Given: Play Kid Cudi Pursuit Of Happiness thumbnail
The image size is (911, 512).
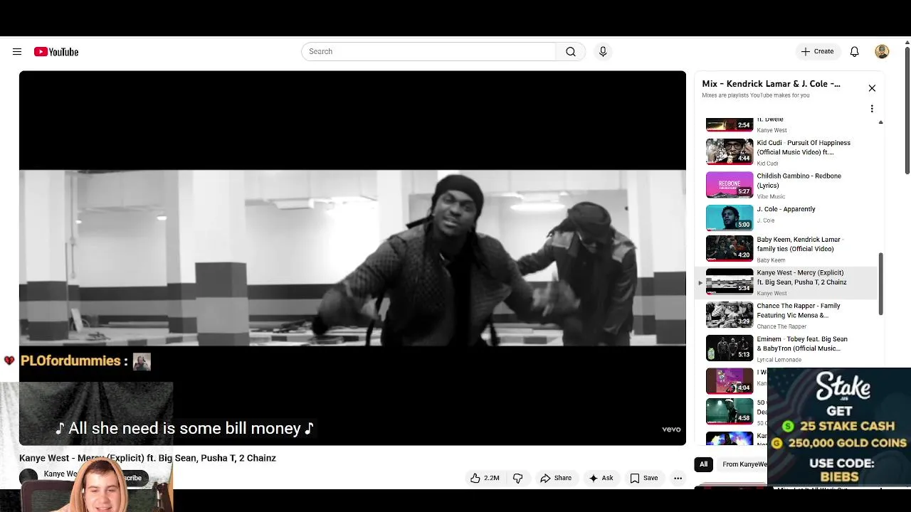Looking at the screenshot, I should pyautogui.click(x=730, y=151).
